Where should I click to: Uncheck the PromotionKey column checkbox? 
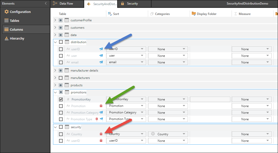[x=61, y=99]
